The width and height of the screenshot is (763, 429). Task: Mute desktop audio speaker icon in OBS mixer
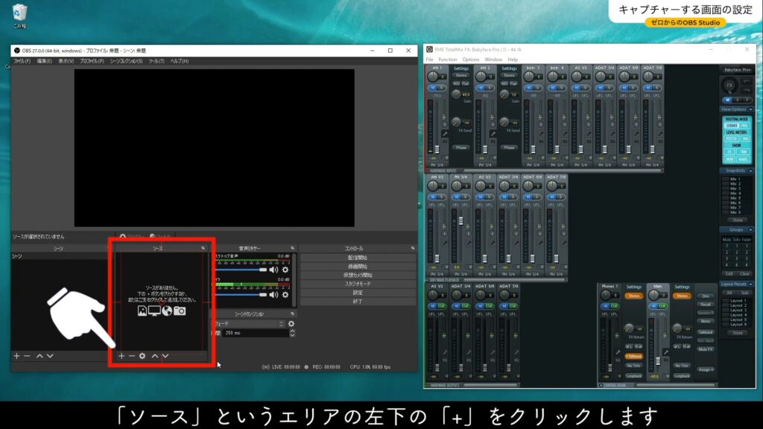tap(274, 270)
